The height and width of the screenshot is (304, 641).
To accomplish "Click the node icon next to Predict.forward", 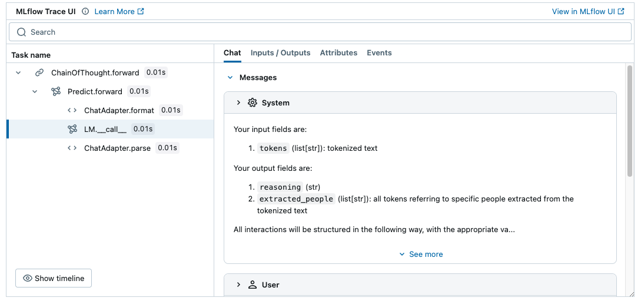I will [x=56, y=92].
